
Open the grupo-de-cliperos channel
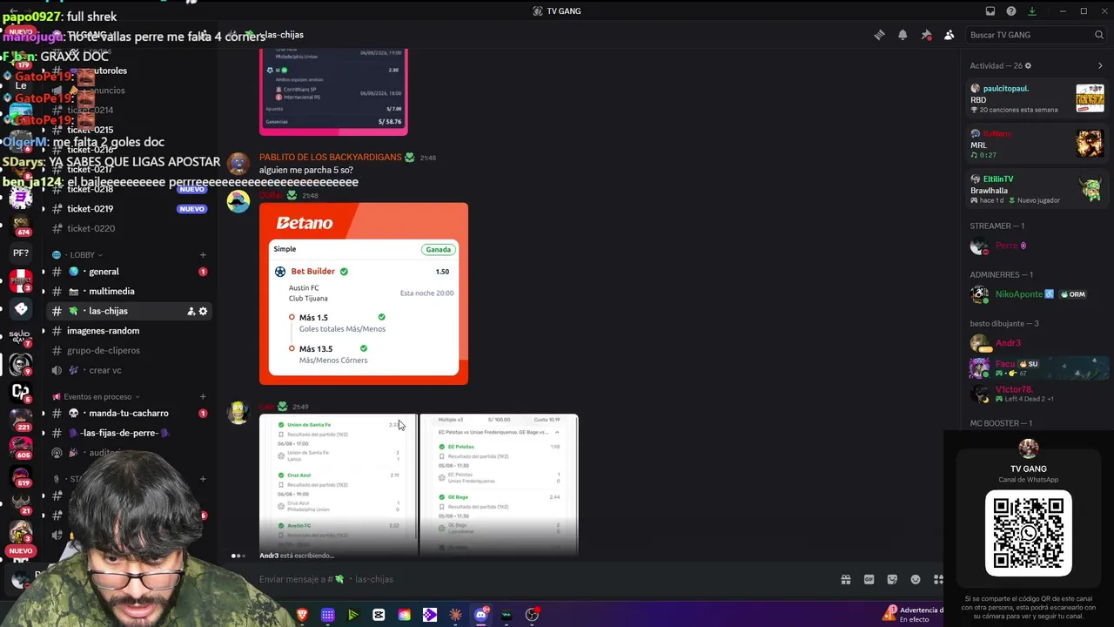129,351
